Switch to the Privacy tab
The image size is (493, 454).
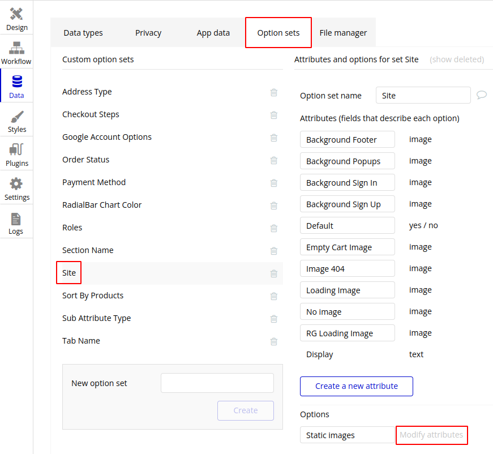148,33
